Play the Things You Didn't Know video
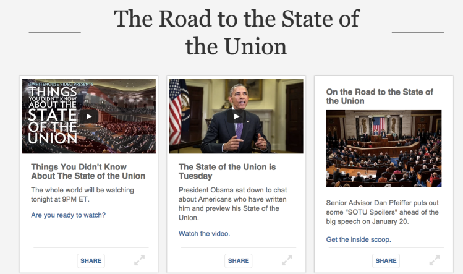463x274 pixels. click(x=88, y=116)
